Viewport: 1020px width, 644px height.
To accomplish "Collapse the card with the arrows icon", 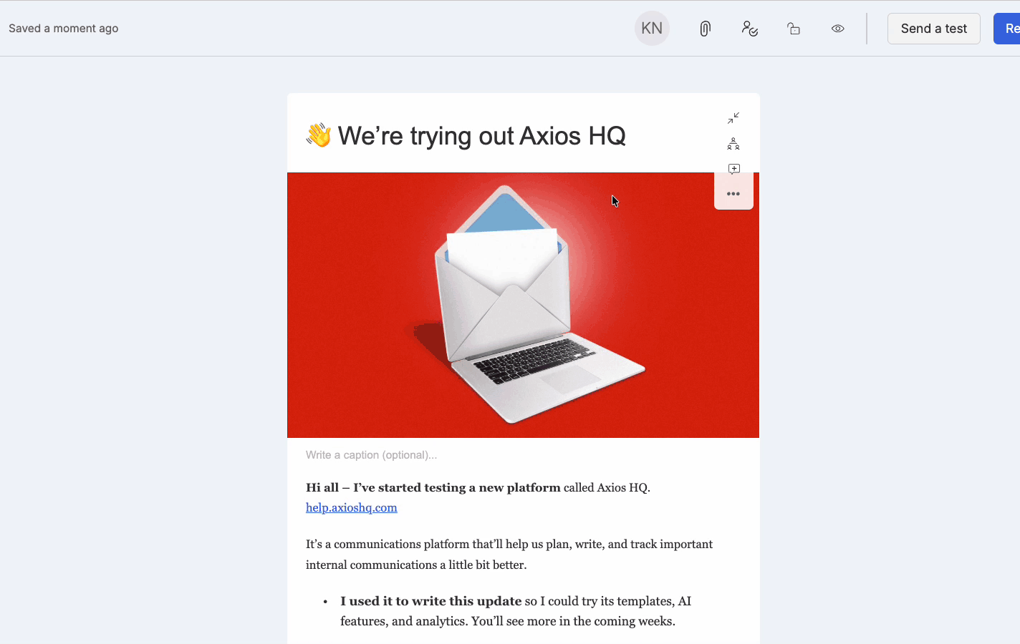I will tap(733, 118).
